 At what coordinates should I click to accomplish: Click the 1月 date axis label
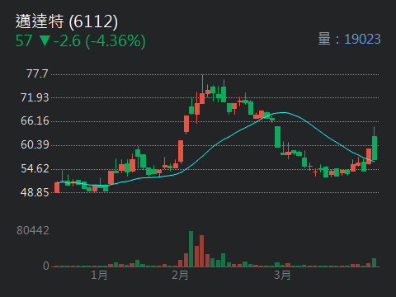(99, 275)
